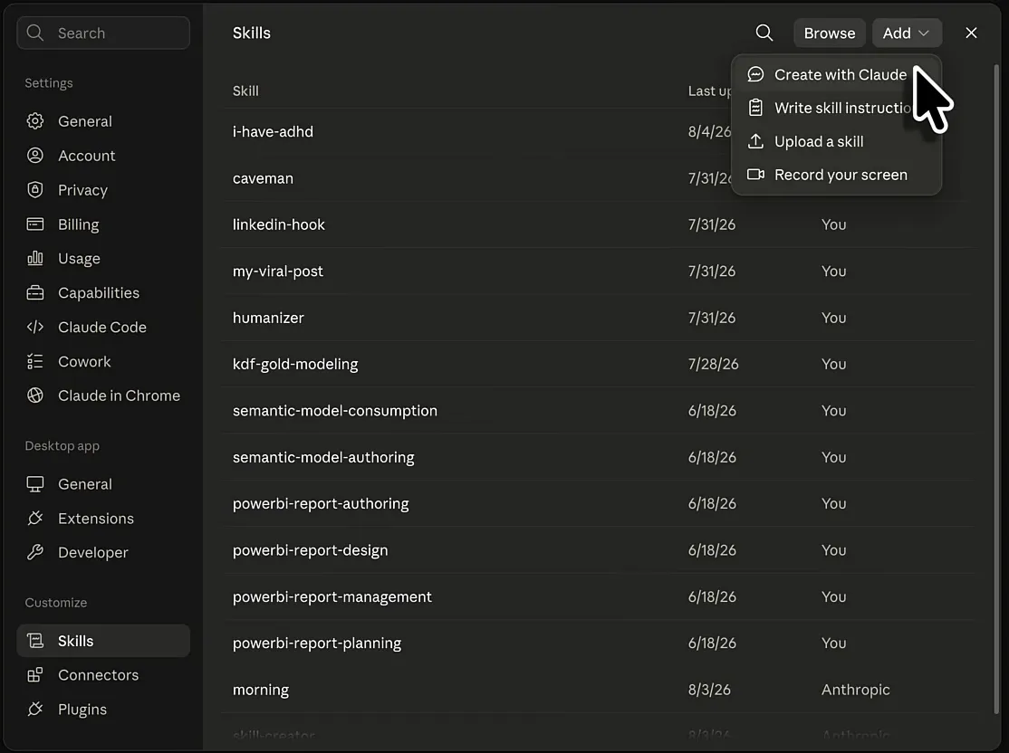Image resolution: width=1009 pixels, height=753 pixels.
Task: Open Claude in Chrome settings
Action: pos(103,396)
